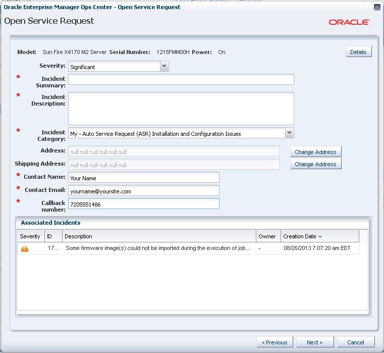Select the incident description 'Some firmware image(s)...'
This screenshot has height=353, width=384.
click(158, 248)
